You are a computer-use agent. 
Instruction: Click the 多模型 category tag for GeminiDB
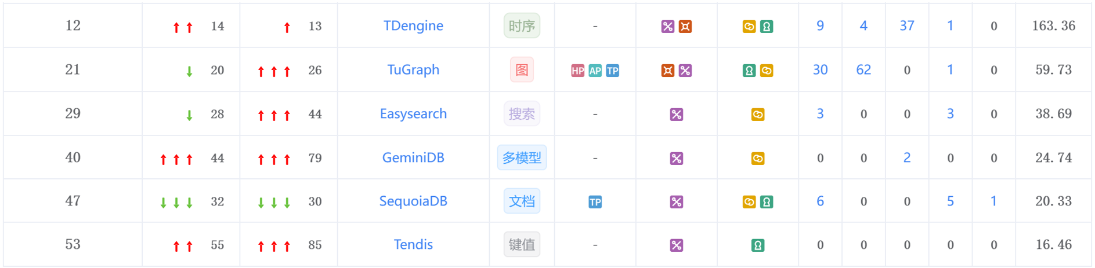coord(522,158)
